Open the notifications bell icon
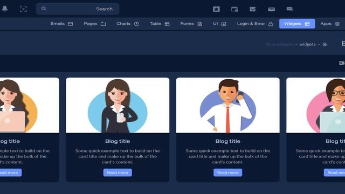The width and height of the screenshot is (345, 194). click(x=5, y=9)
